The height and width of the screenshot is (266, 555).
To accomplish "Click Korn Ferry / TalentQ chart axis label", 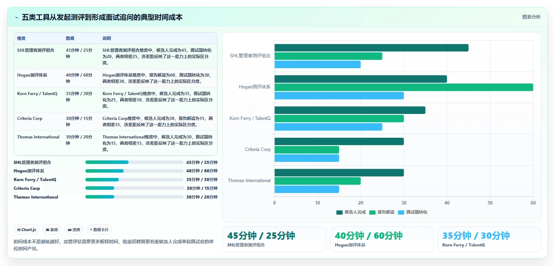I will (250, 118).
